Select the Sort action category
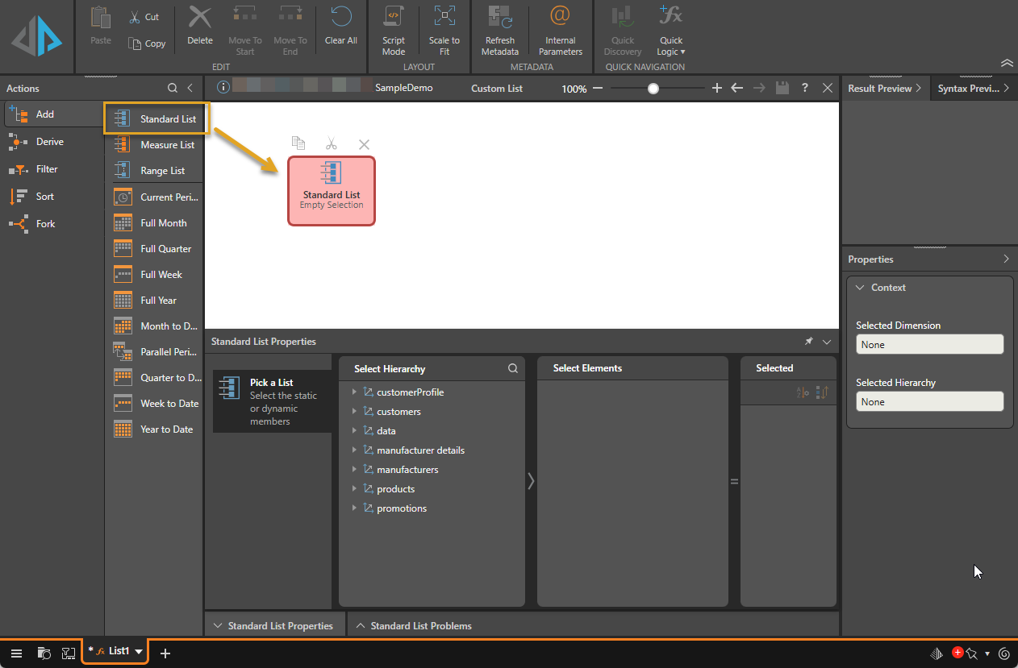 [x=52, y=197]
